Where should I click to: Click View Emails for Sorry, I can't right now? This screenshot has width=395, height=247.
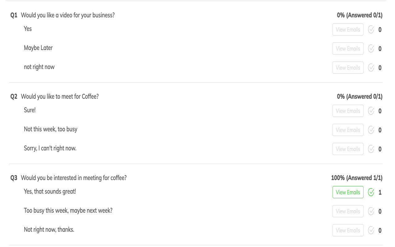348,149
